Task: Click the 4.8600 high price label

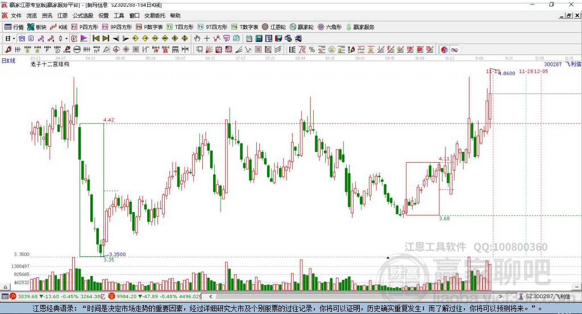Action: click(506, 73)
